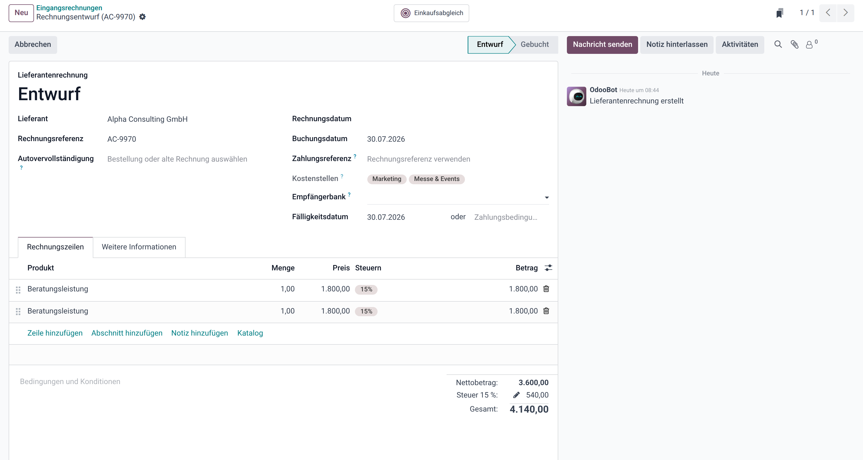This screenshot has height=460, width=863.
Task: Click the paperclip attachments icon
Action: 794,44
